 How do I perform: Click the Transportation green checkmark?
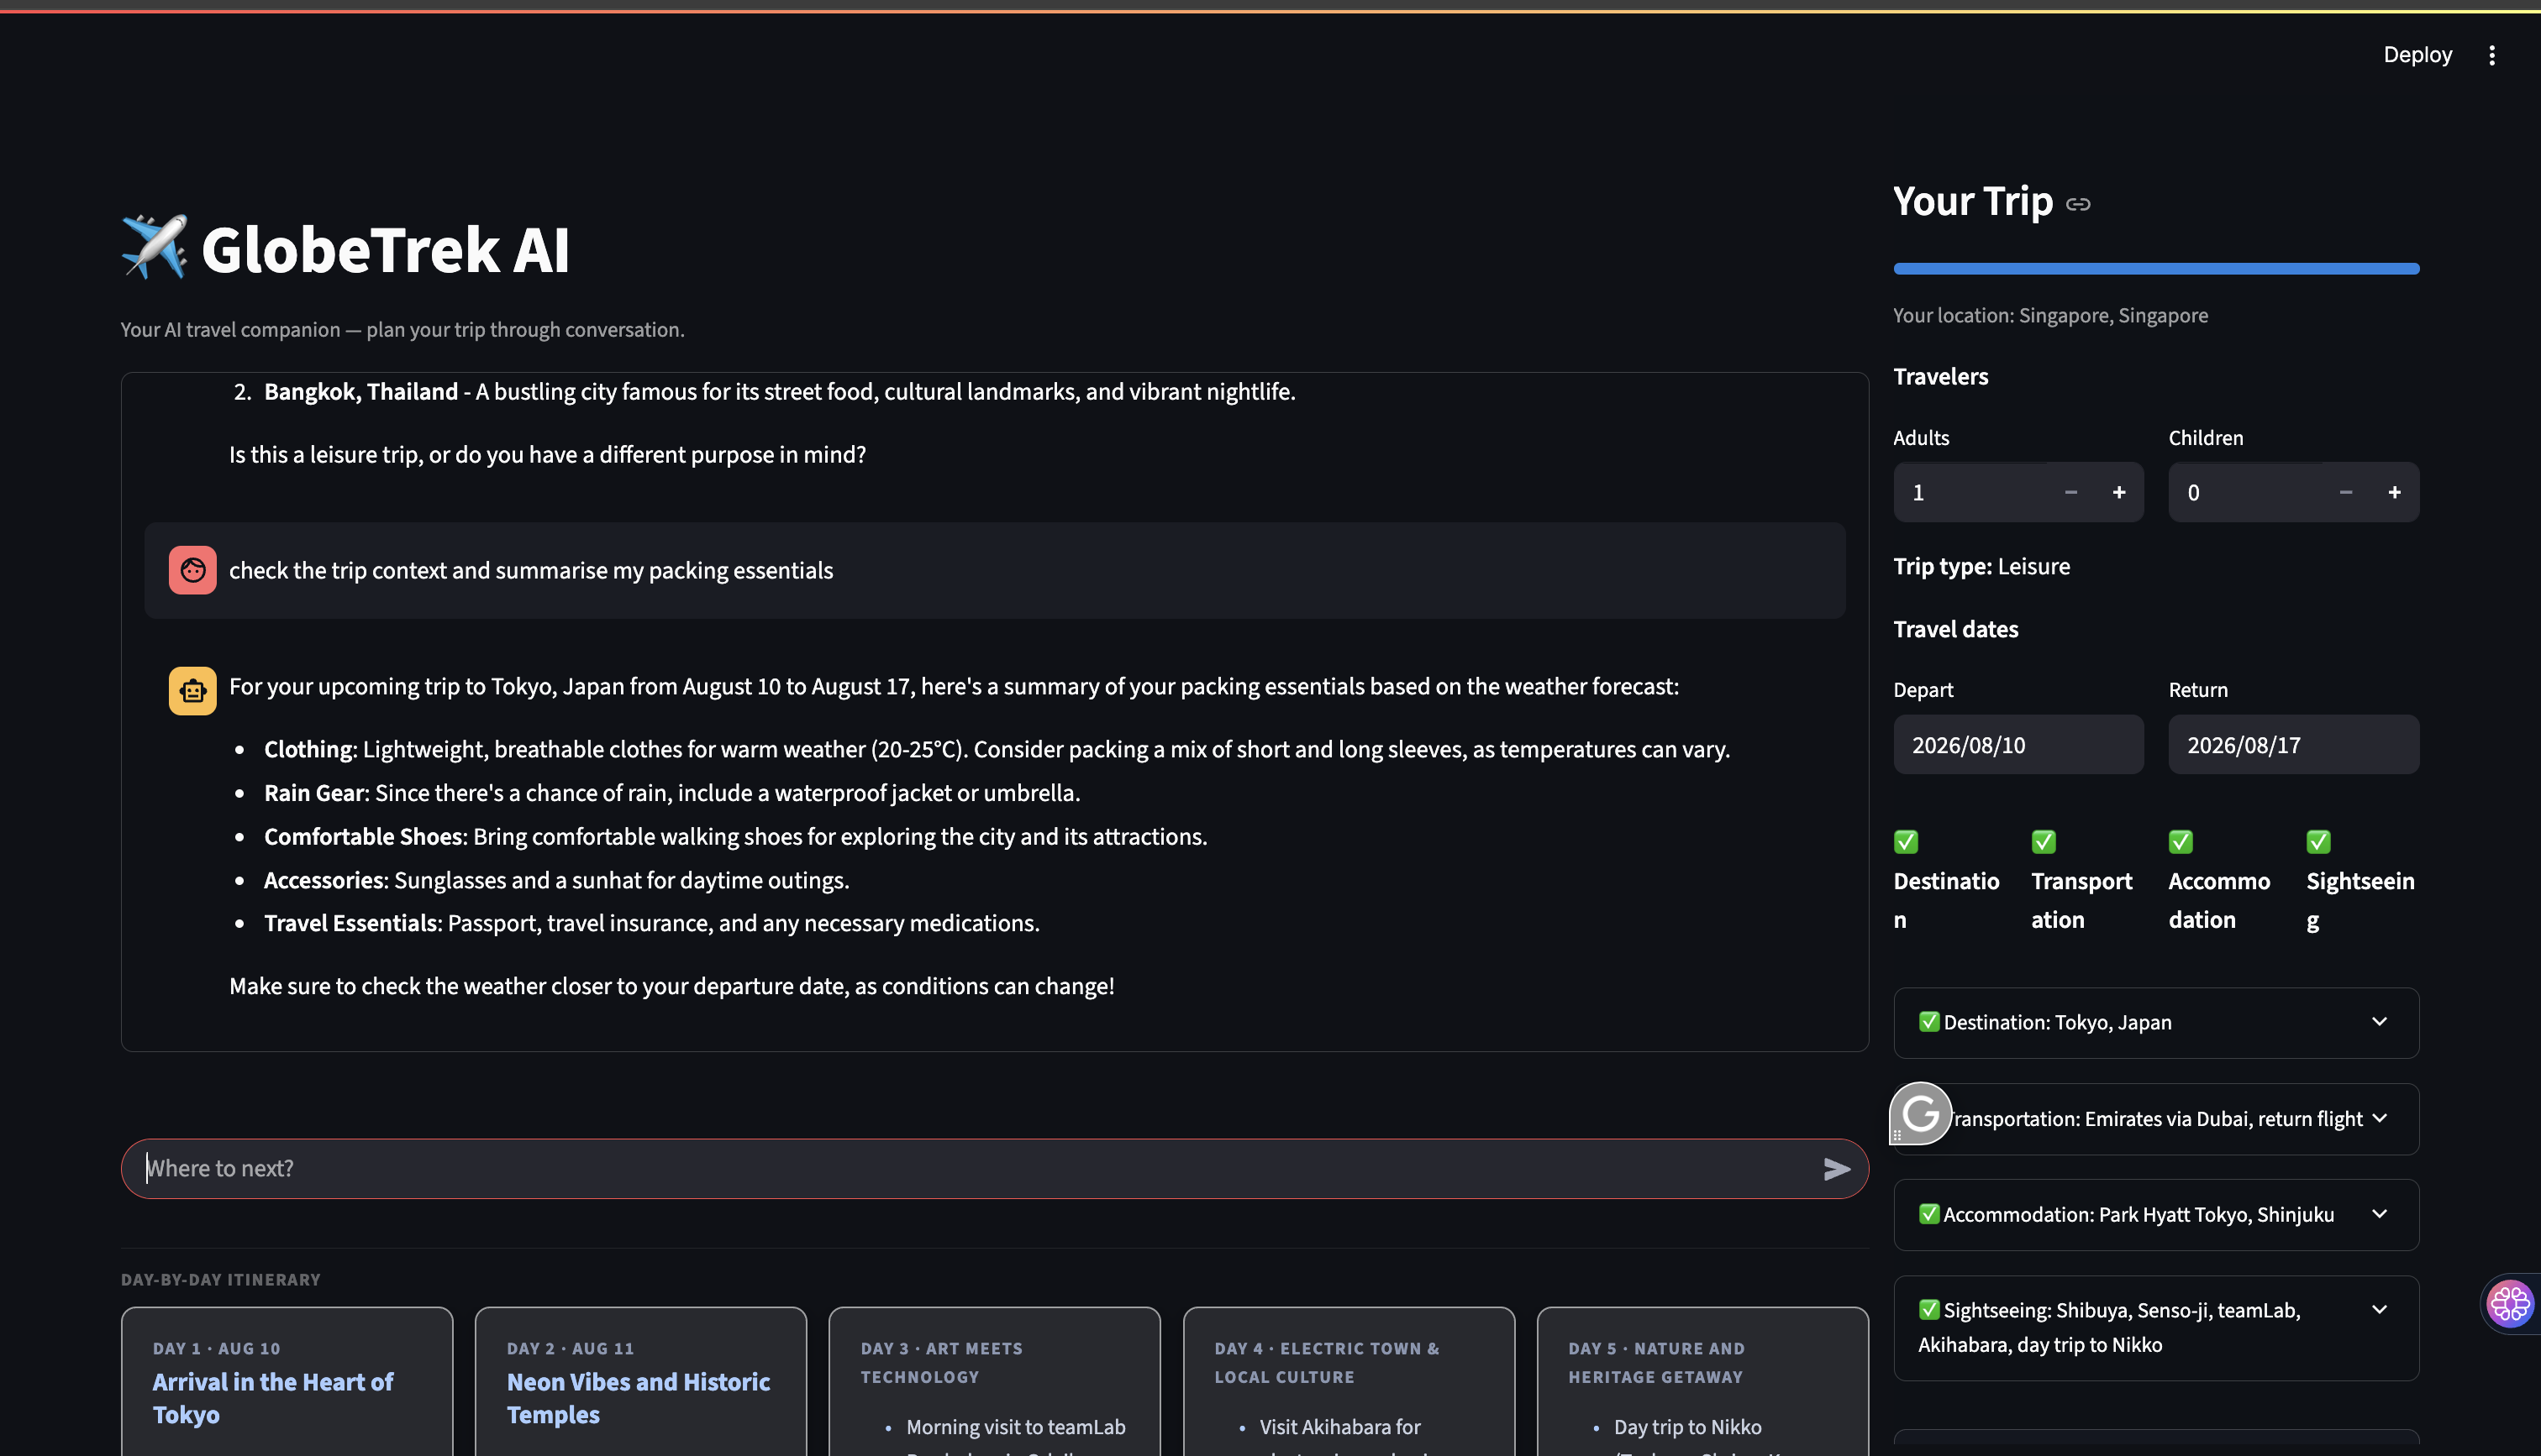tap(2044, 842)
